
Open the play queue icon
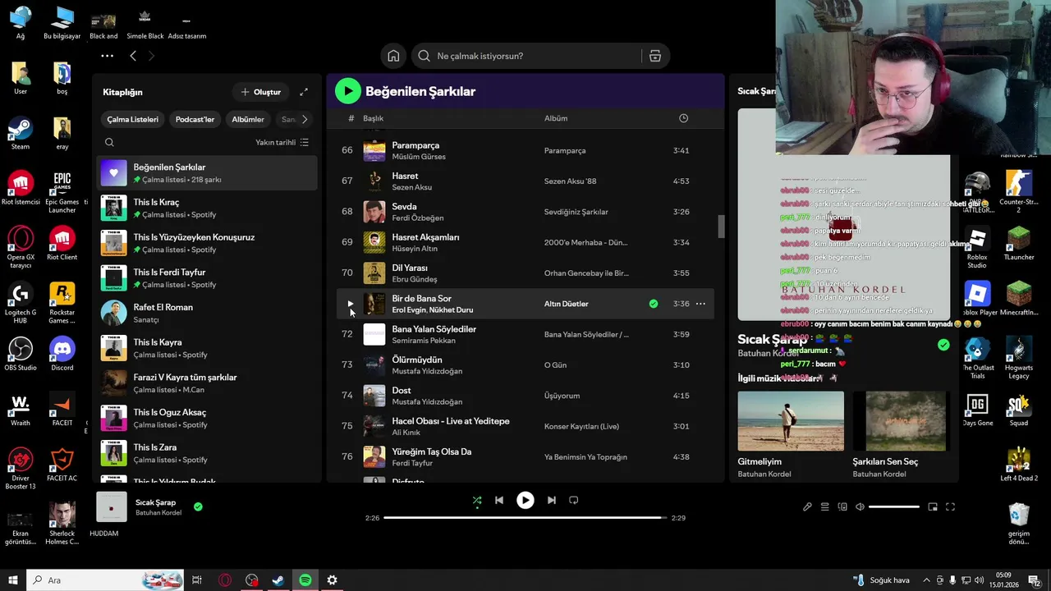pyautogui.click(x=825, y=507)
